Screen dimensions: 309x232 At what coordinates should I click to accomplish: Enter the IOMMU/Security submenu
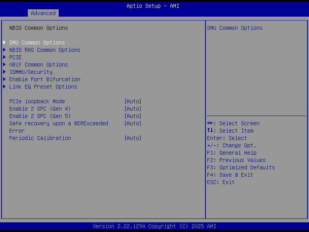click(31, 72)
